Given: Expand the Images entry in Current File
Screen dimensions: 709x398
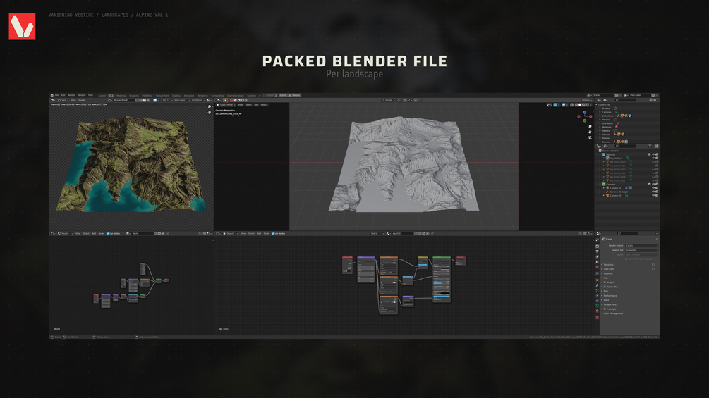Looking at the screenshot, I should point(600,120).
